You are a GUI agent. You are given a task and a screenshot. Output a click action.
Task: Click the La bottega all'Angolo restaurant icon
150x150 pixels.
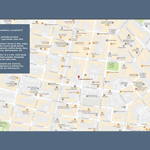click(121, 91)
